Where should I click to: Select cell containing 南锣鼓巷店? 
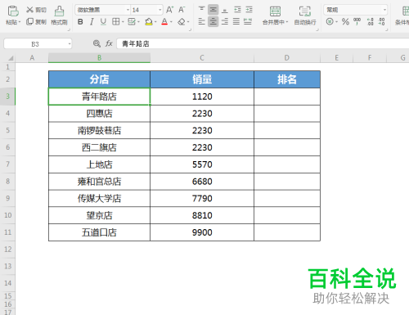(99, 130)
